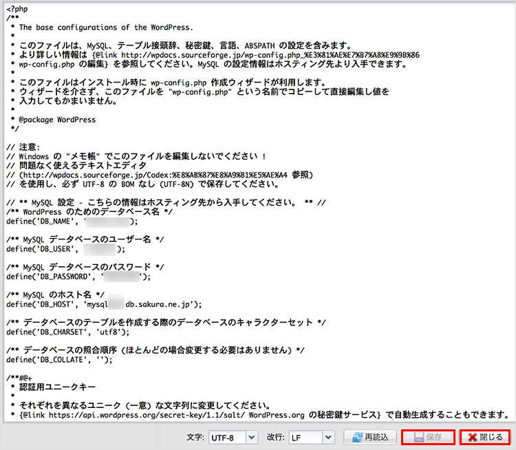Open the UTF-8 character encoding dropdown
Image resolution: width=516 pixels, height=450 pixels.
coord(233,438)
